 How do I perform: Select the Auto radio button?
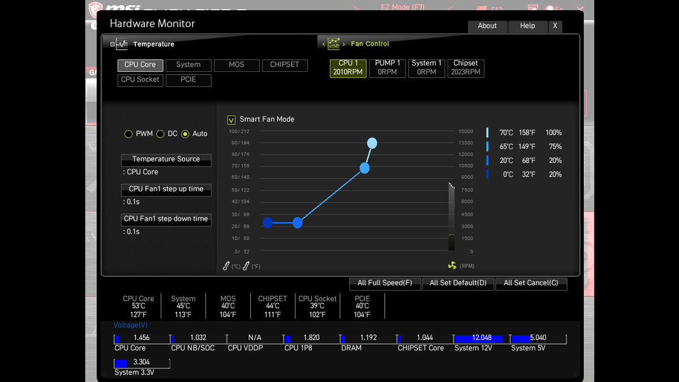[185, 134]
